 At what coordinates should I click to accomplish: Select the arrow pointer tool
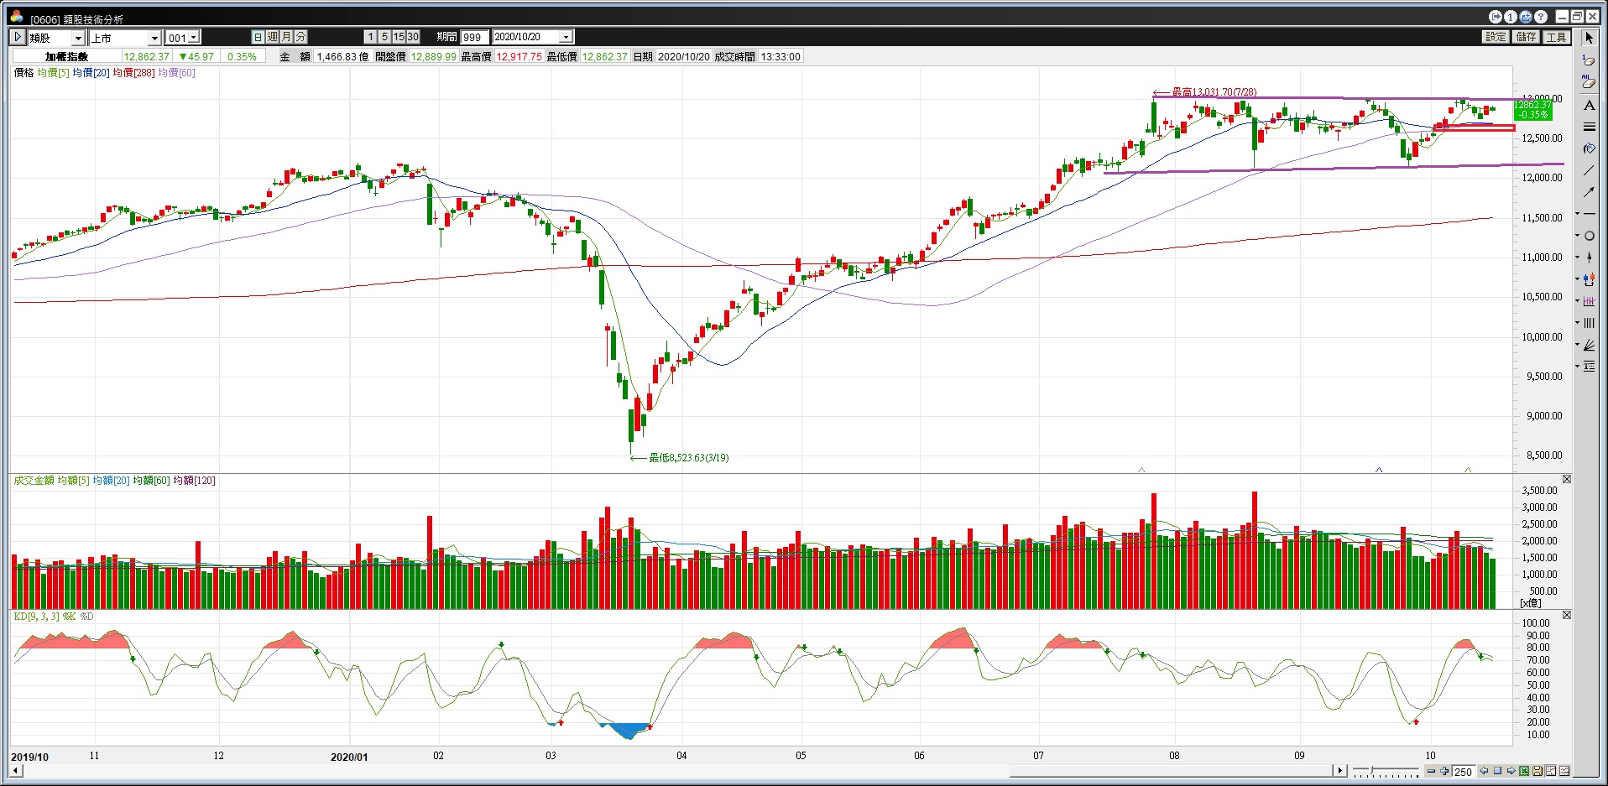1589,39
